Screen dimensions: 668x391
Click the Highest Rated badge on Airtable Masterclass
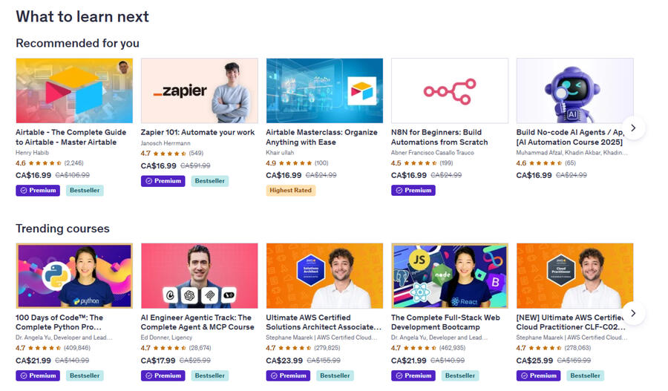pos(291,191)
